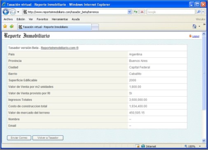Viewport: 208px width, 150px height.
Task: Click the Enviar Correo button
Action: [19, 138]
